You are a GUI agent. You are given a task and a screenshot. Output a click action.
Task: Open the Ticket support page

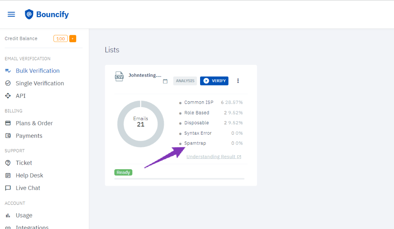click(24, 163)
